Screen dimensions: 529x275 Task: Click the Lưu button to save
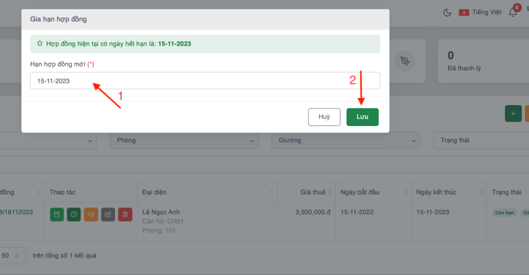(x=362, y=117)
